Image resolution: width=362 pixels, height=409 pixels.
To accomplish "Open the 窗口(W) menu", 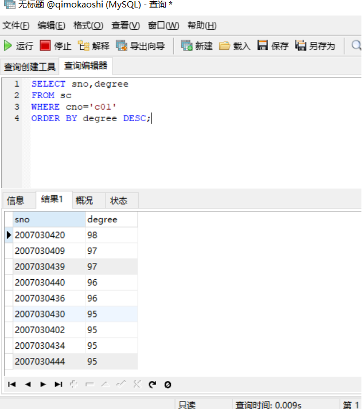I will point(164,25).
